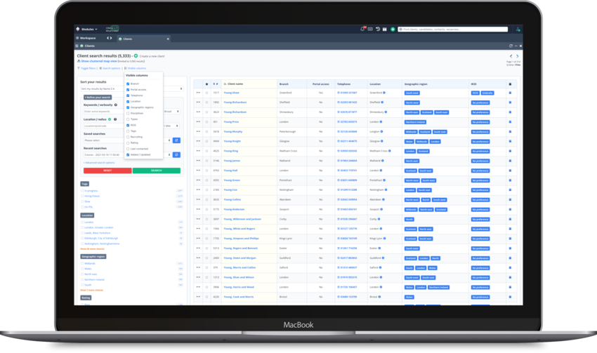The height and width of the screenshot is (353, 597).
Task: Click the red RESET button
Action: click(107, 171)
